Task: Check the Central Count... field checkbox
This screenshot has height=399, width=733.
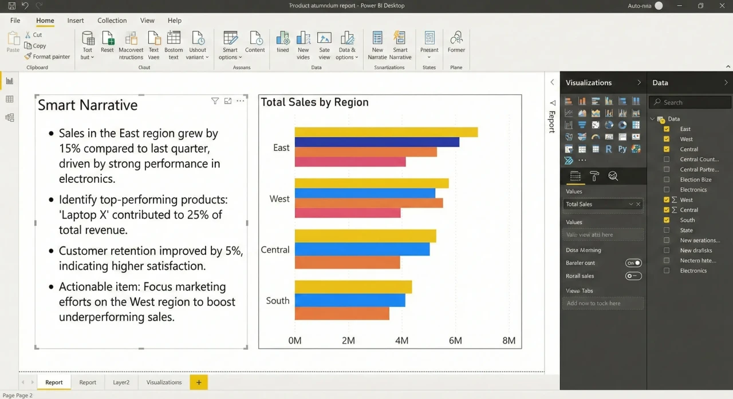Action: [x=667, y=159]
